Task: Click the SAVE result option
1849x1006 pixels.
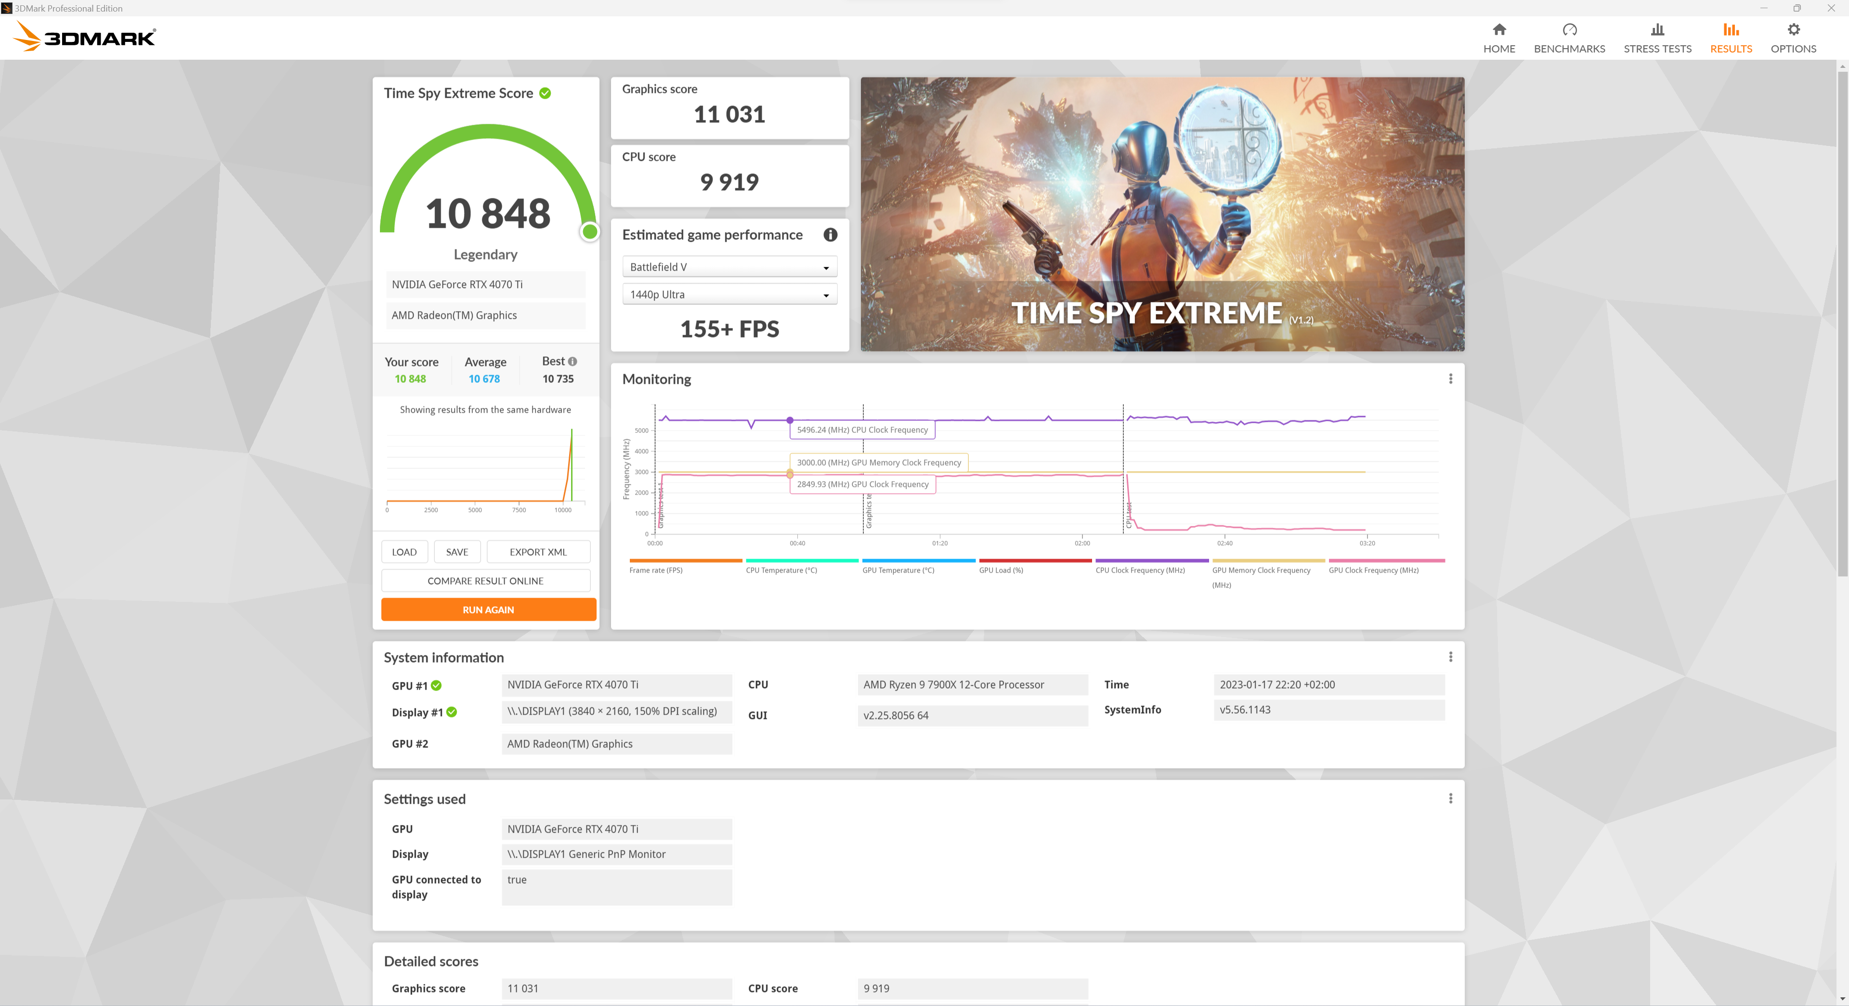Action: pos(457,550)
